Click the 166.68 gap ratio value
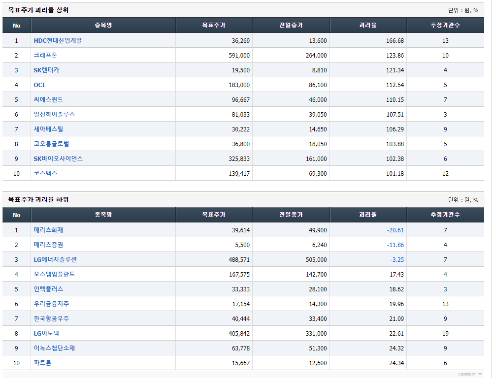This screenshot has height=378, width=495. click(x=395, y=41)
